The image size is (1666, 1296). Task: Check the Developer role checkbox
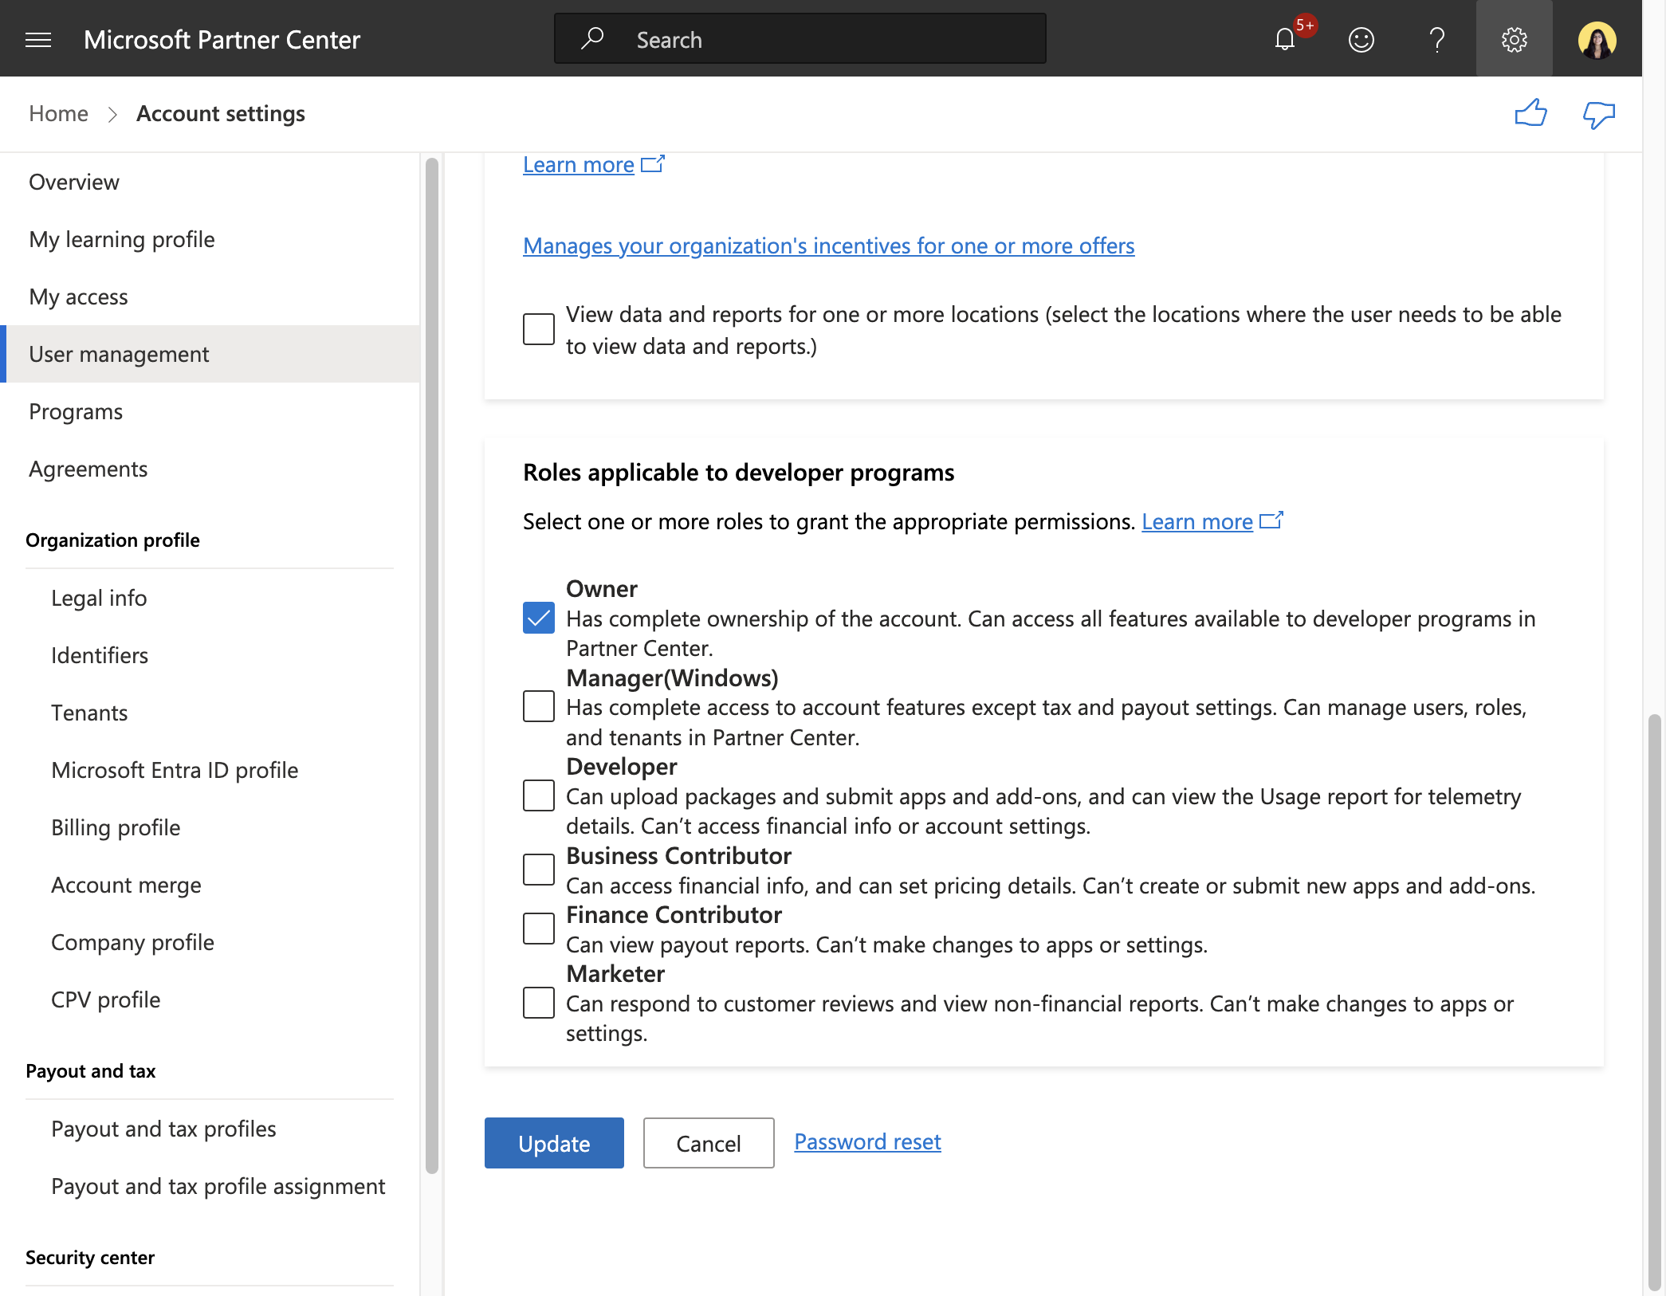(x=539, y=795)
